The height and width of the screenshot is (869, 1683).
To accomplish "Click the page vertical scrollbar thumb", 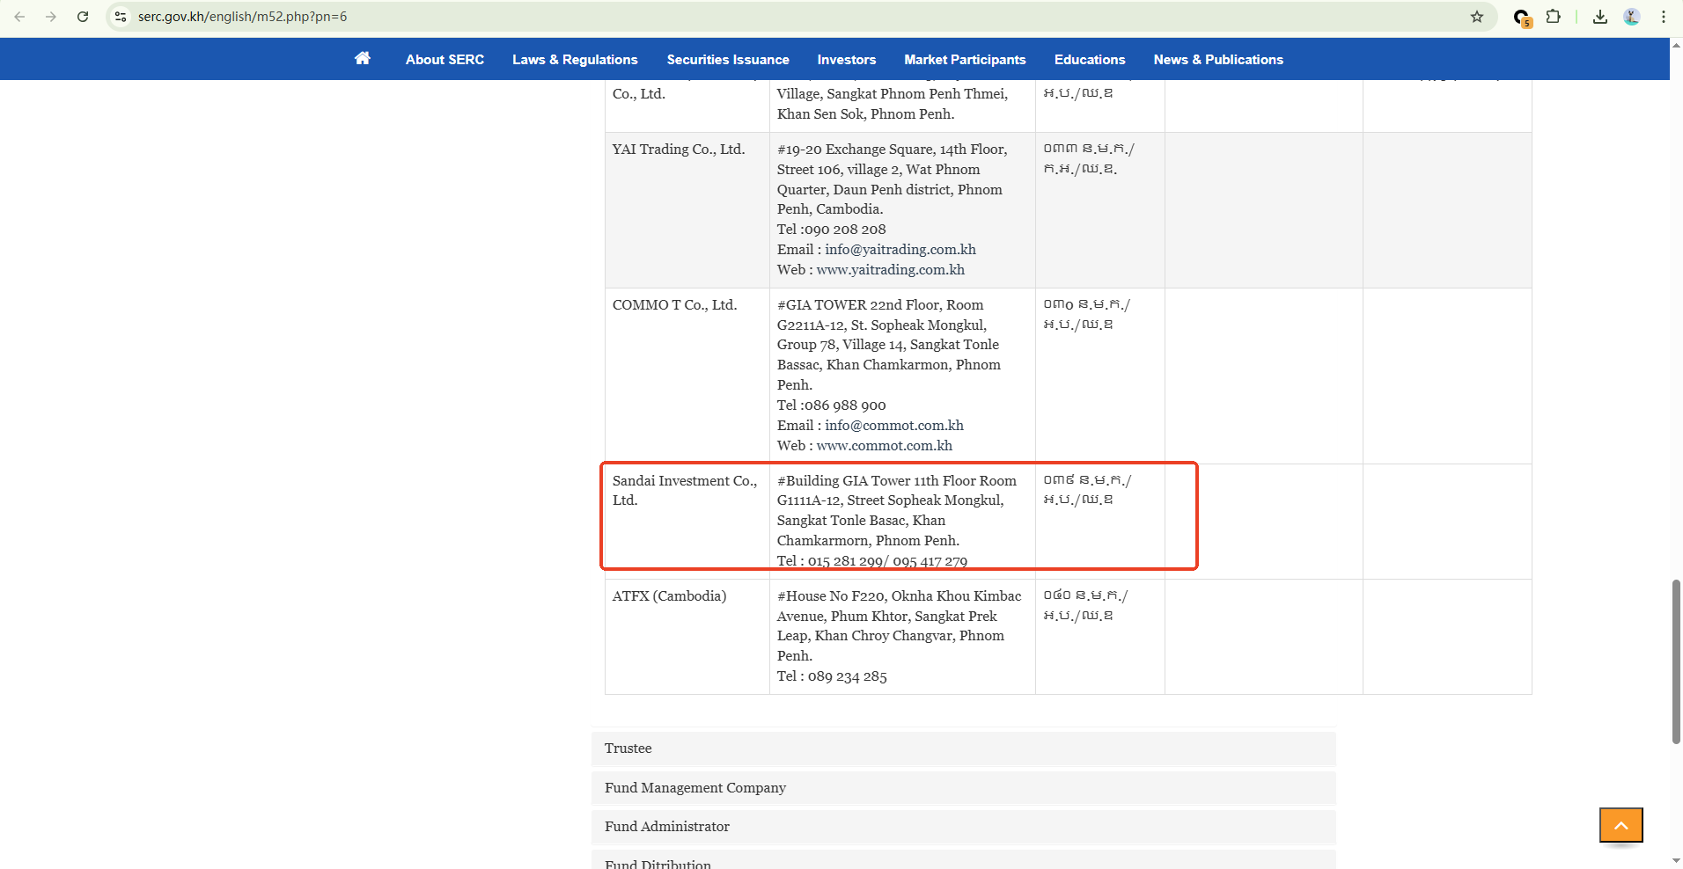I will coord(1676,661).
